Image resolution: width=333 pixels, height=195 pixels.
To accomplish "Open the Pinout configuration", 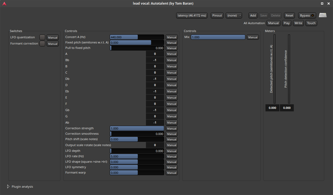I will pos(217,15).
